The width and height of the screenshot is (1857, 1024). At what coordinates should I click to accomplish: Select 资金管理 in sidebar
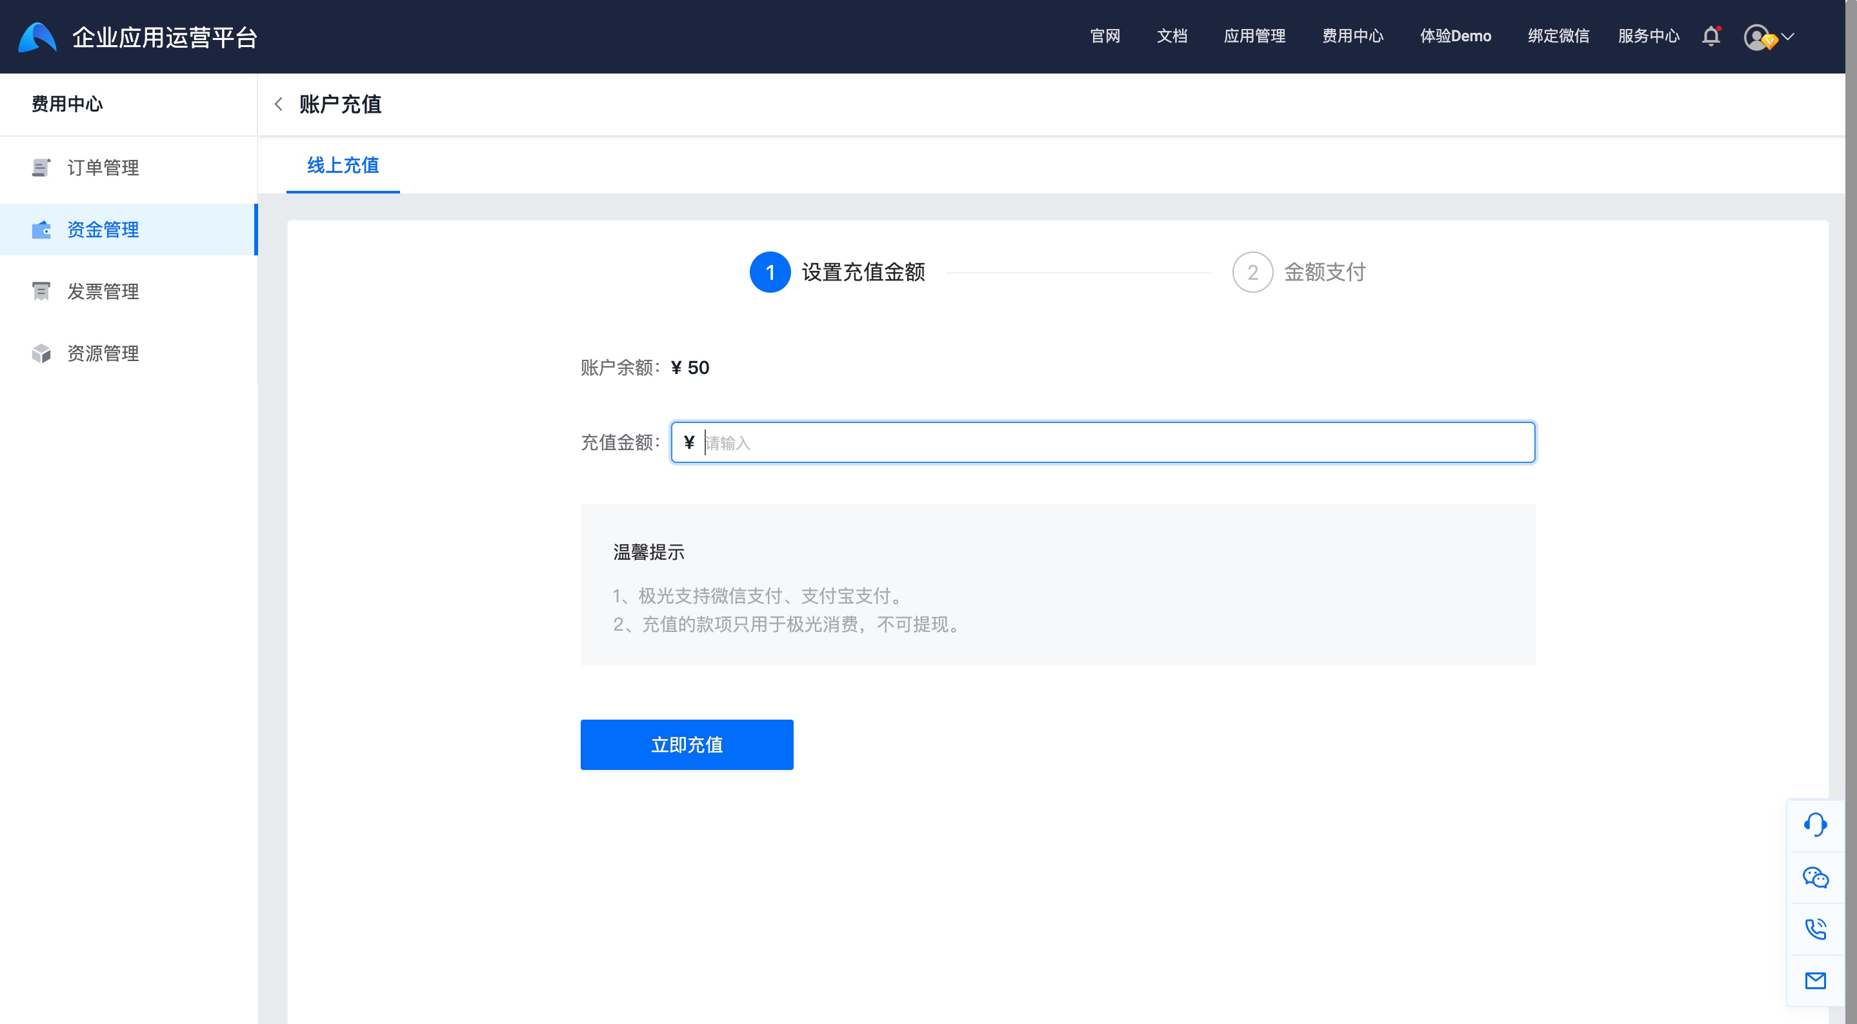click(x=128, y=229)
